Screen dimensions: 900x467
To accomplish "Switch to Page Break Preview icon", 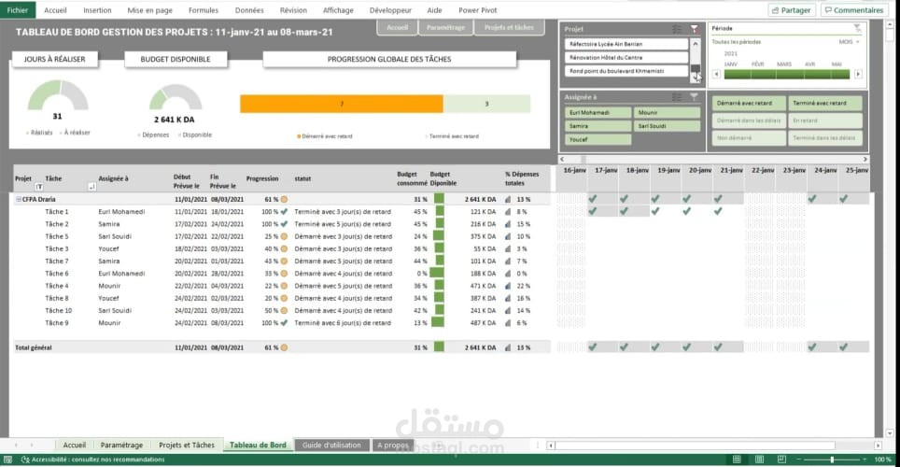I will (781, 460).
